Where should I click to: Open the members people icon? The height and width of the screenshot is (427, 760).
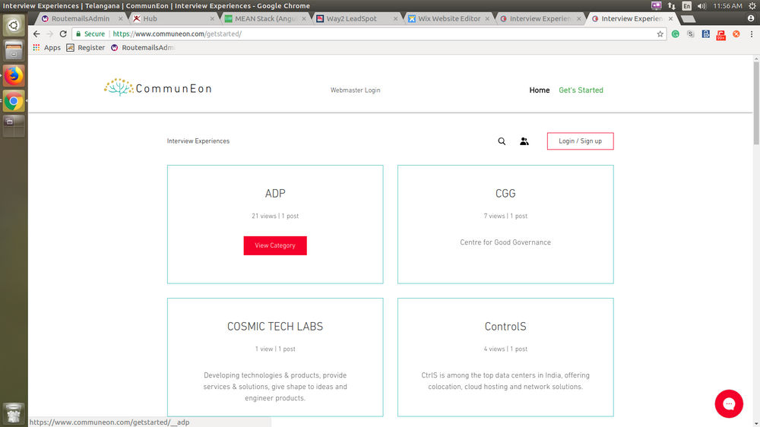click(x=524, y=141)
